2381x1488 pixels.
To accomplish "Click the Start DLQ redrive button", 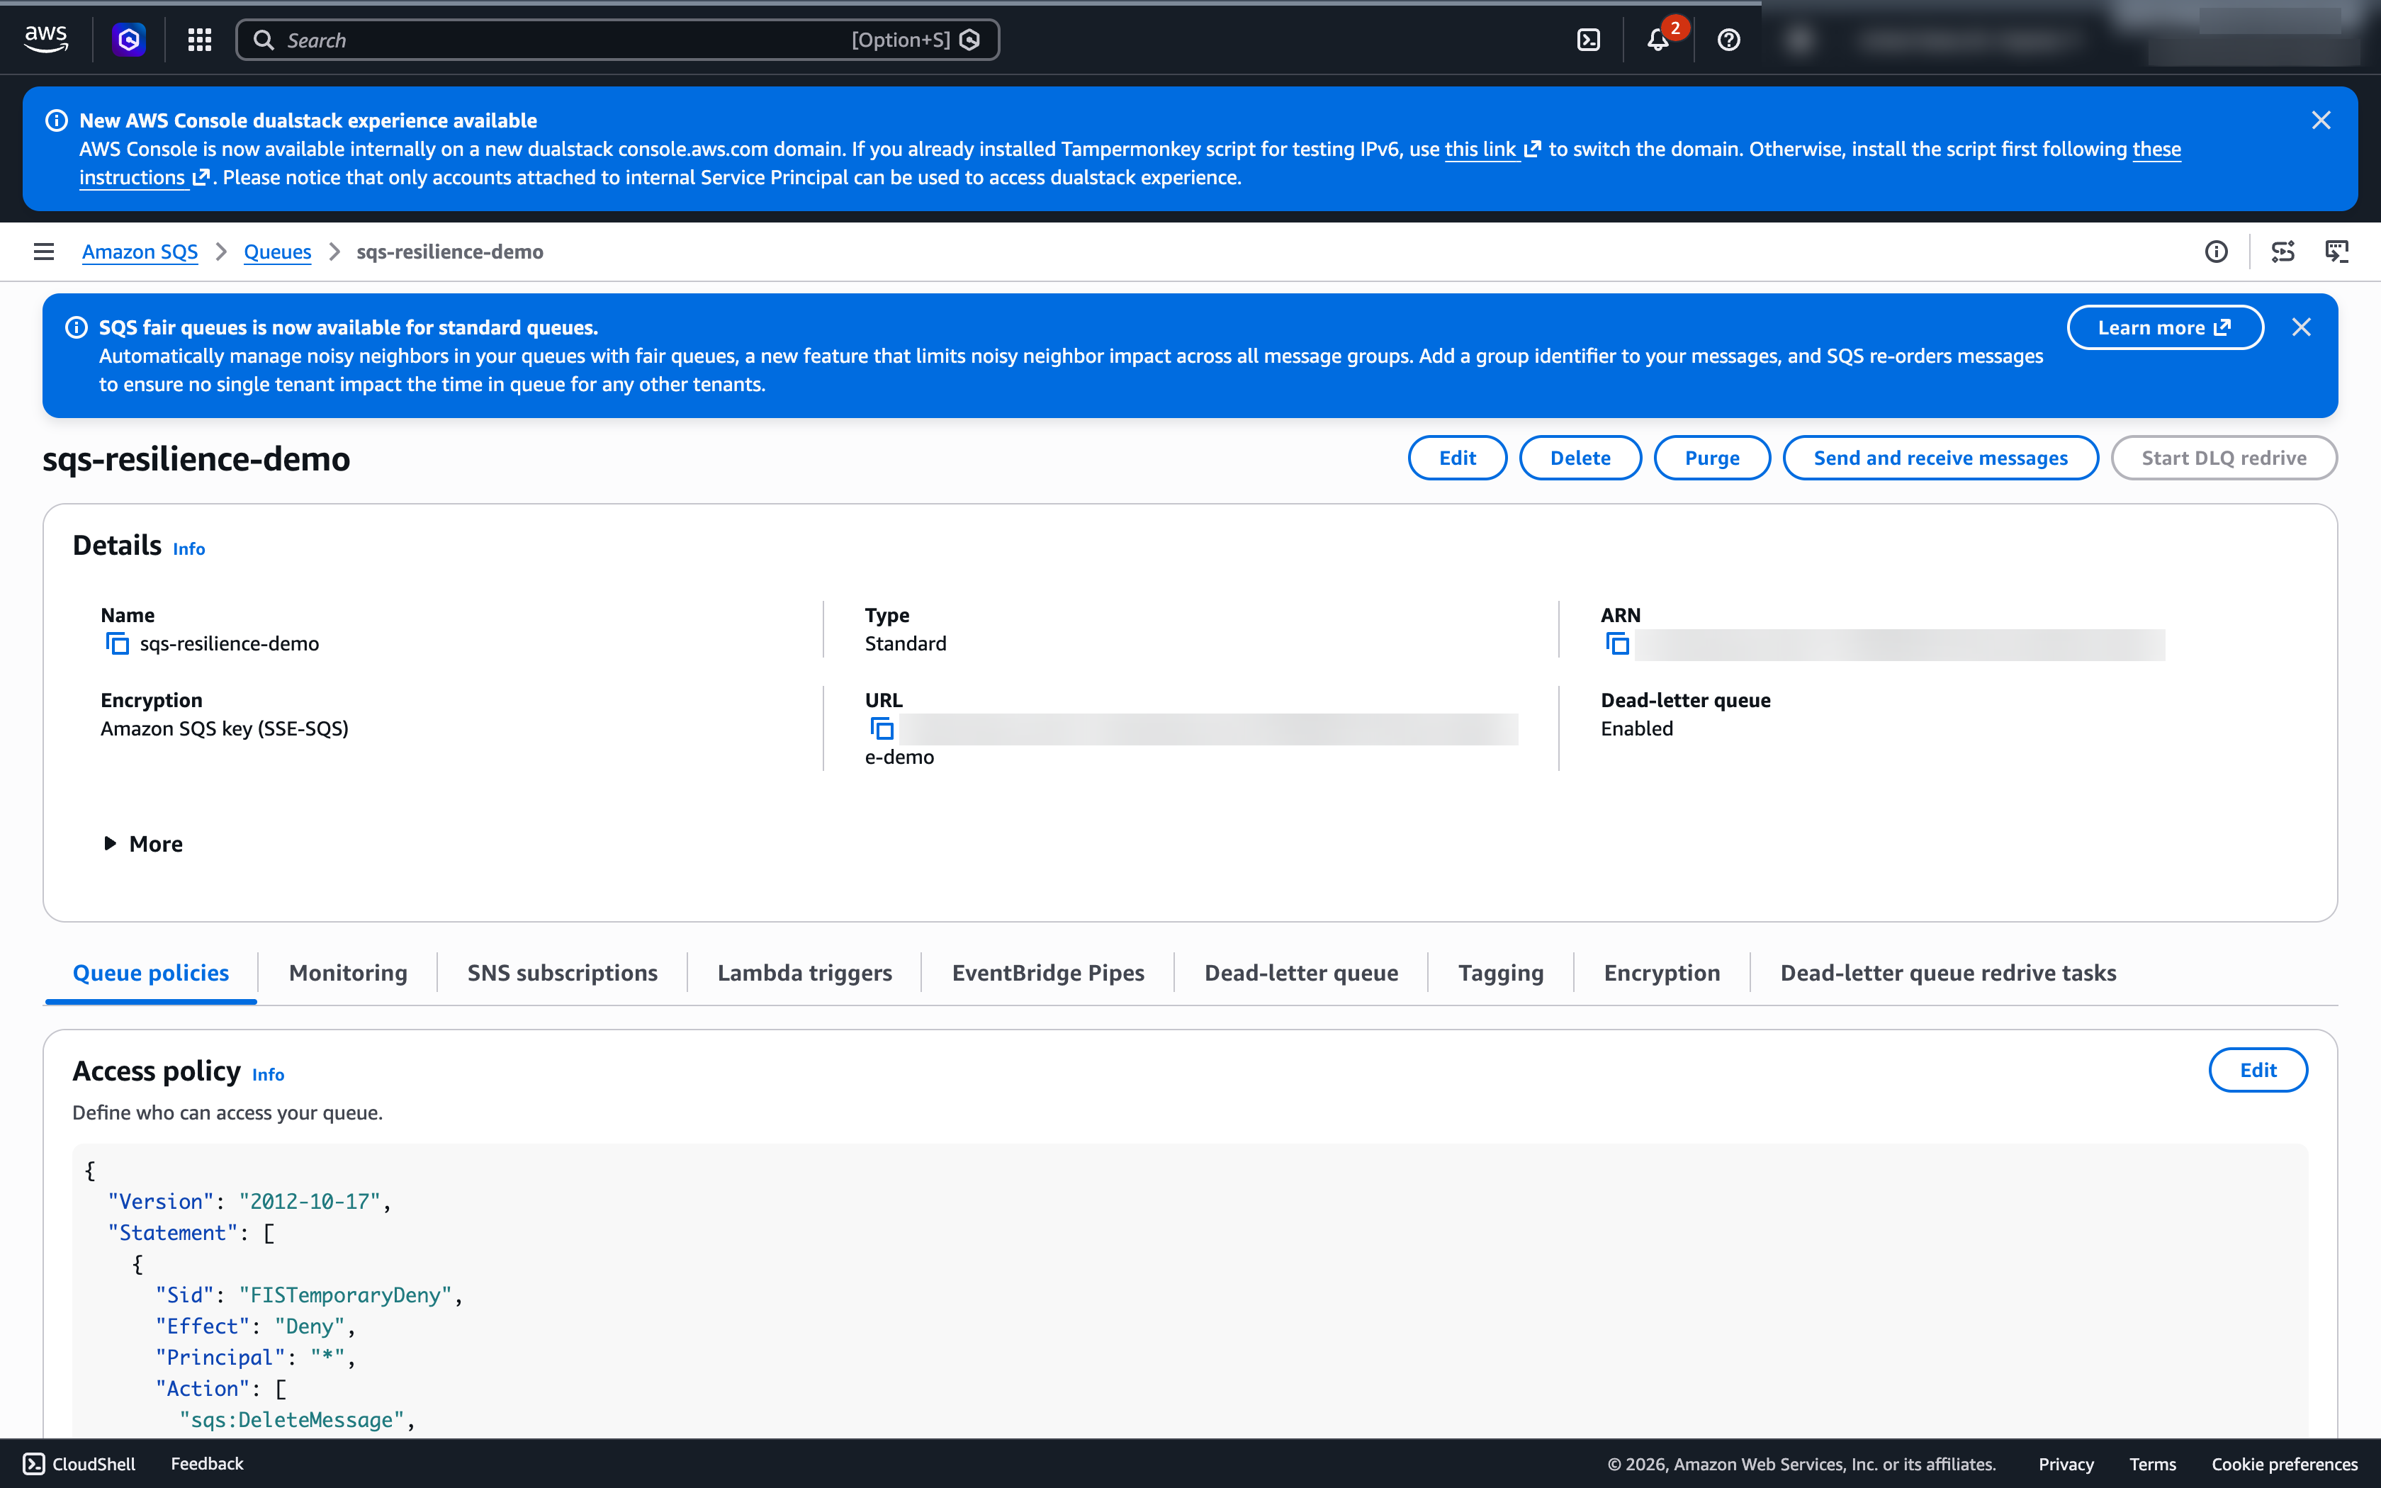I will point(2224,458).
